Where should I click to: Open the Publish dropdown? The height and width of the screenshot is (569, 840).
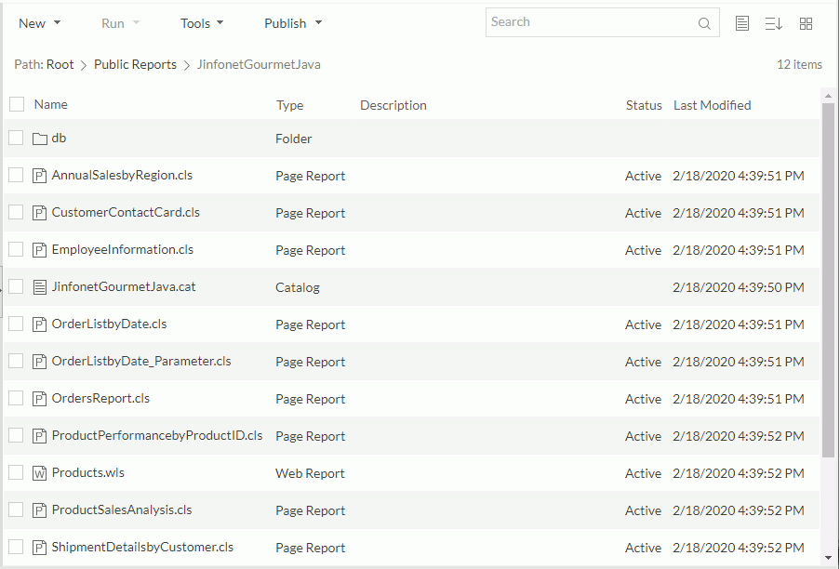click(x=292, y=22)
